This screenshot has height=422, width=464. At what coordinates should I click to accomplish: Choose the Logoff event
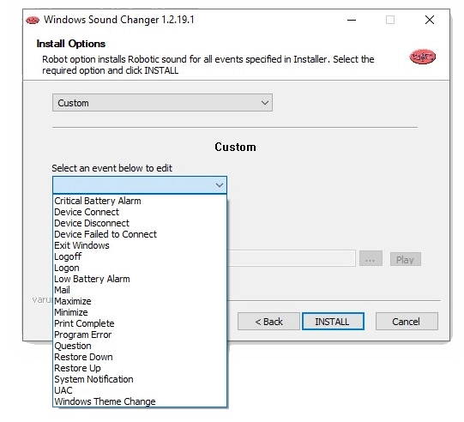[140, 256]
